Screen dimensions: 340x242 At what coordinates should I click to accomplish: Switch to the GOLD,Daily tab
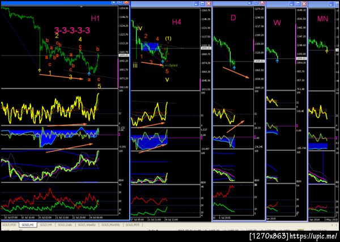(65, 225)
